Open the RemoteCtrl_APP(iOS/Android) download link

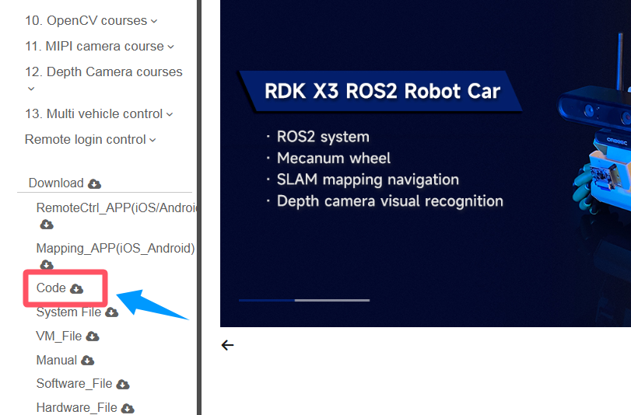[117, 208]
